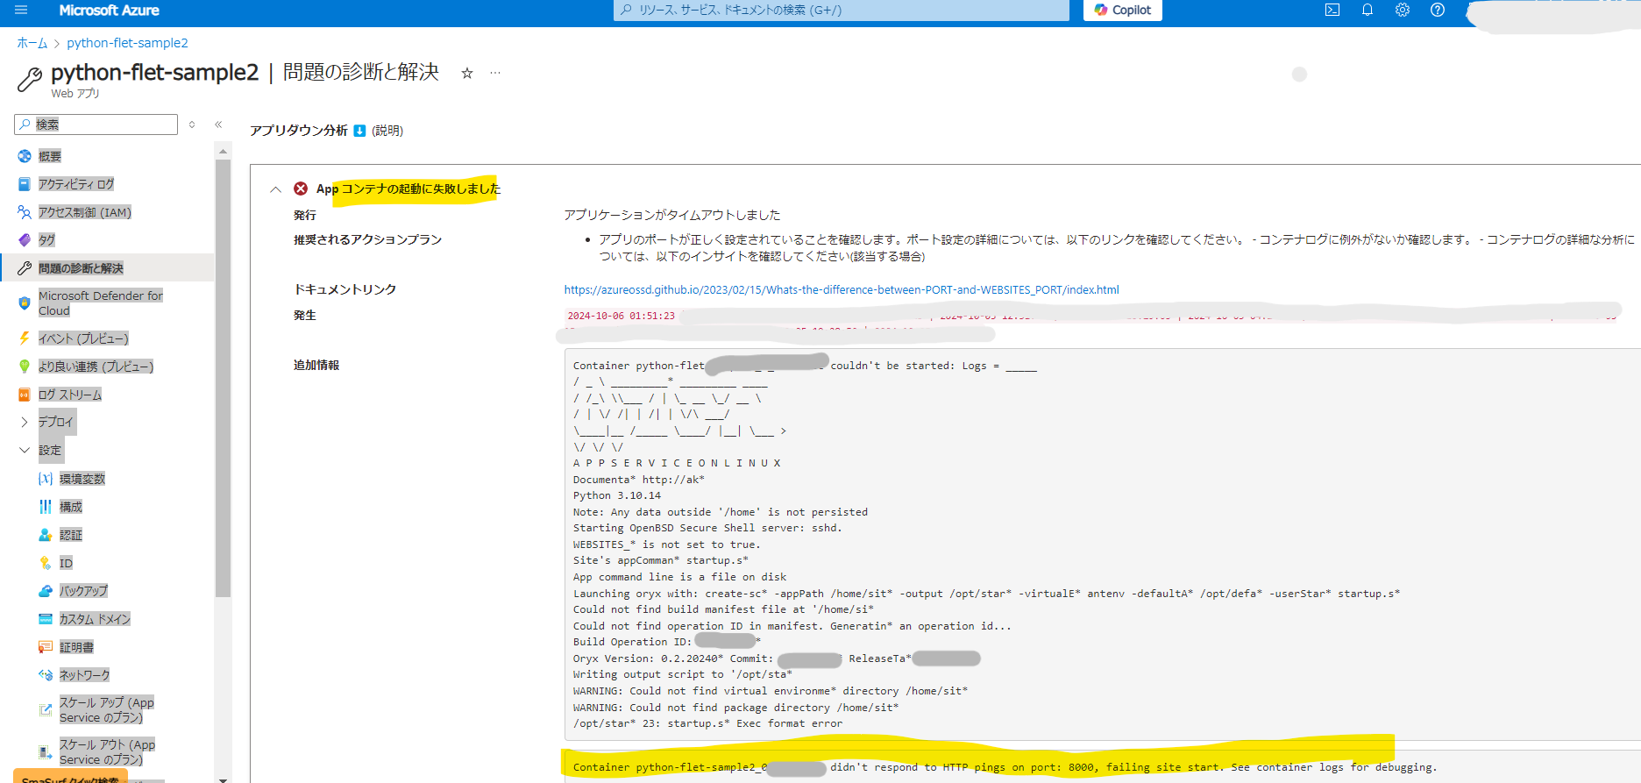
Task: Open Microsoft Defender for Cloud item
Action: pyautogui.click(x=101, y=303)
